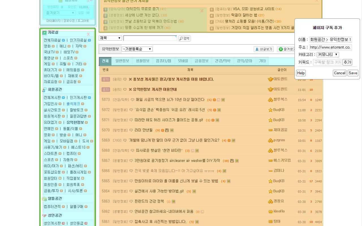Open the 컴퓨터/웹 tab

coord(163,61)
